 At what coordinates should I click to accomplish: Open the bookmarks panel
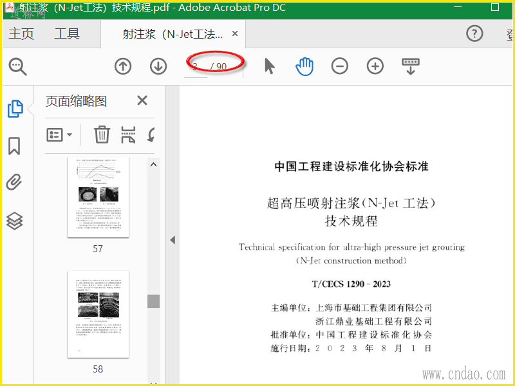pyautogui.click(x=14, y=146)
